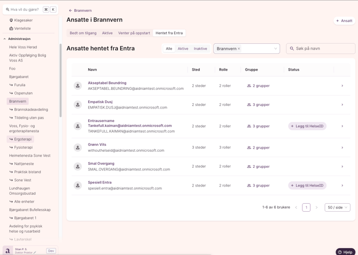Select Ergoterapi in sidebar
The width and height of the screenshot is (358, 255).
click(20, 139)
